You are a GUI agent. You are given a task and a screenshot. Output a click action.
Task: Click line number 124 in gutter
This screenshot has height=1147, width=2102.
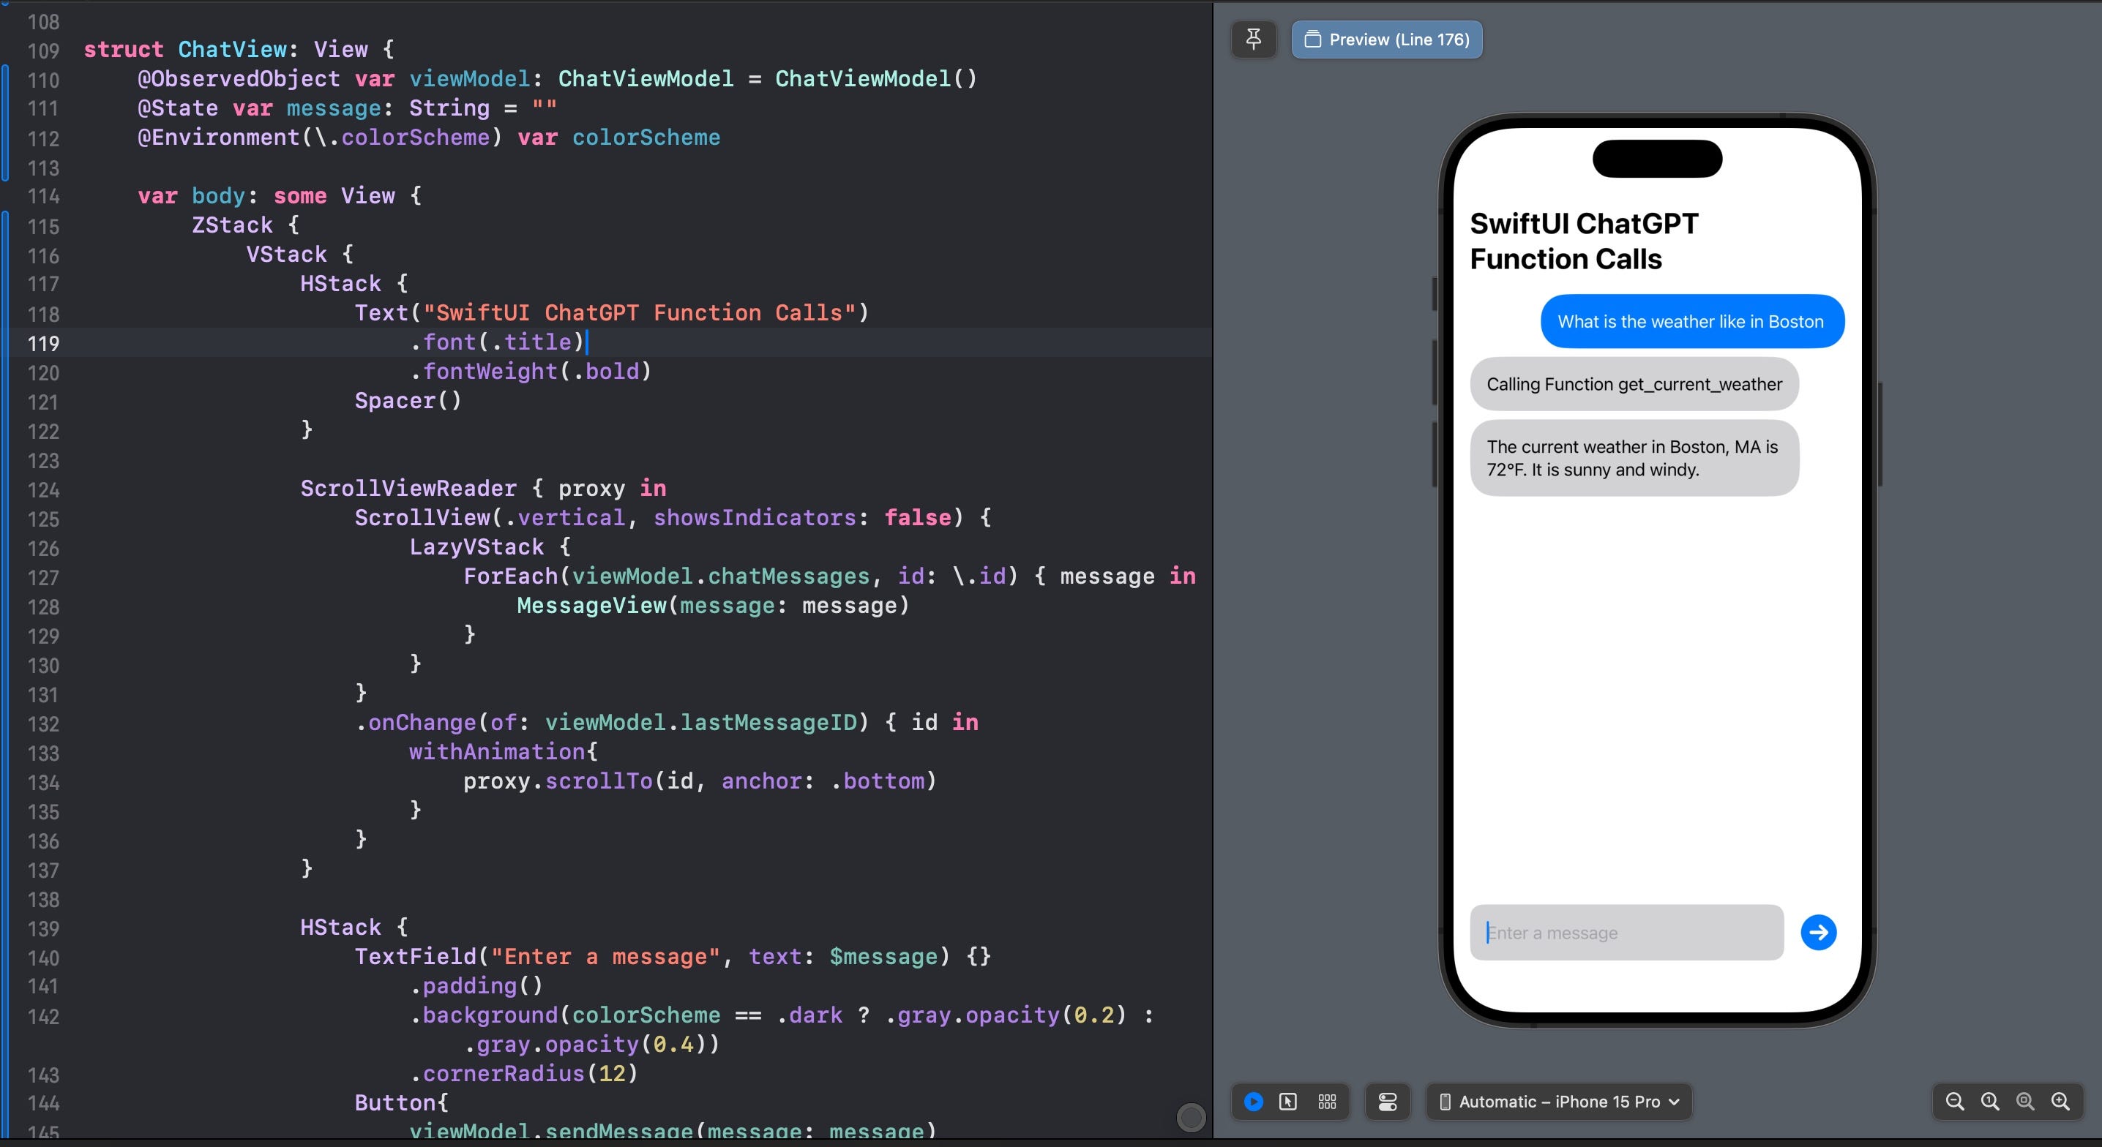tap(43, 489)
